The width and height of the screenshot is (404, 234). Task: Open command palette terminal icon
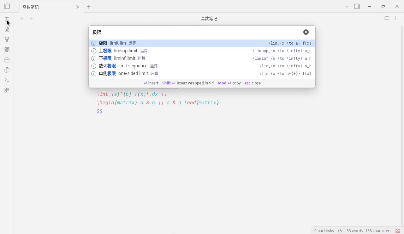click(7, 80)
